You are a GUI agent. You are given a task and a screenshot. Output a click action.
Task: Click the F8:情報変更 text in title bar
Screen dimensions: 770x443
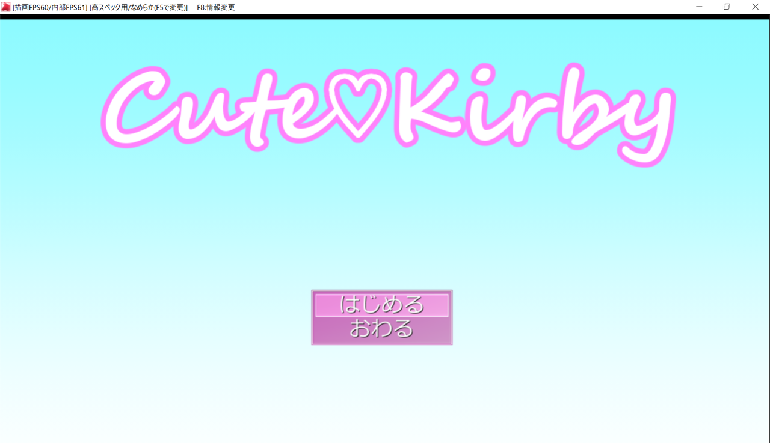[x=216, y=8]
